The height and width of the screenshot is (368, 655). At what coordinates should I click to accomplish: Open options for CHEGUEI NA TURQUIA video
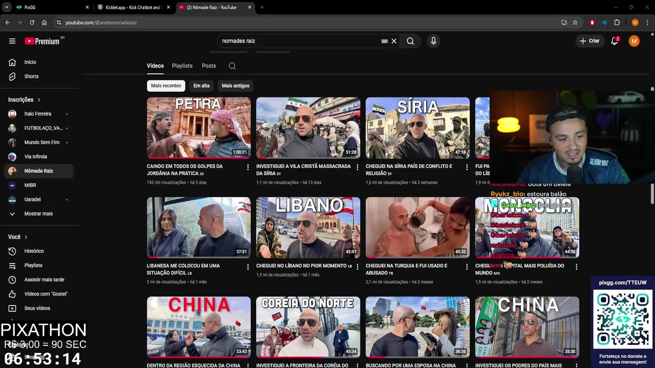pos(467,267)
